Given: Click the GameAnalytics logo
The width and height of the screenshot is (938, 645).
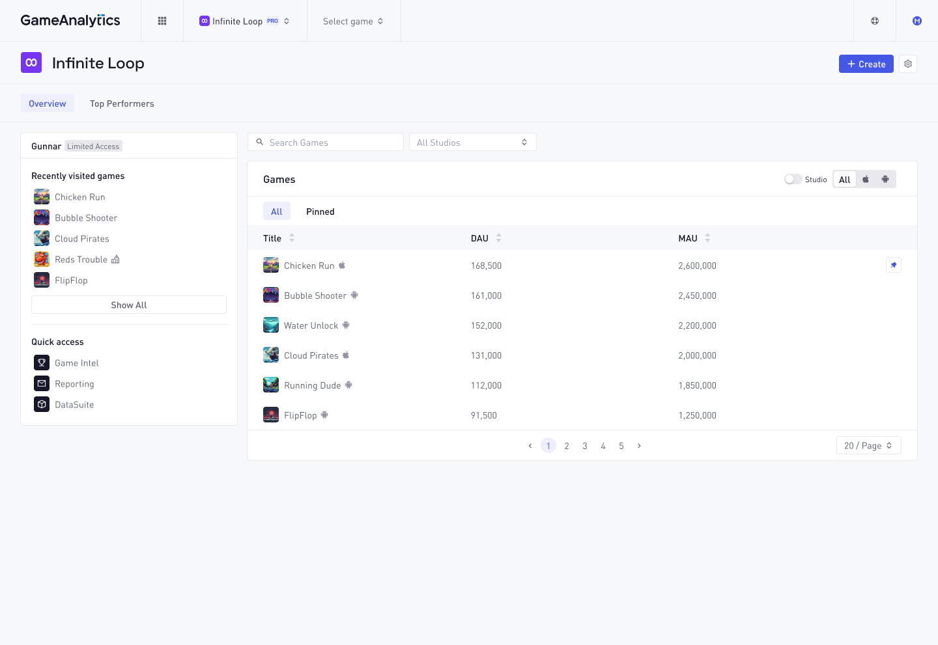Looking at the screenshot, I should click(70, 21).
